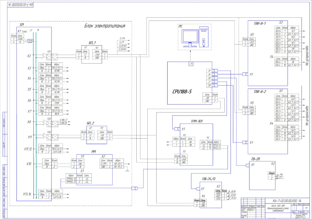The height and width of the screenshot is (219, 312).
Task: Click the CPU188-5 label
Action: pos(182,92)
